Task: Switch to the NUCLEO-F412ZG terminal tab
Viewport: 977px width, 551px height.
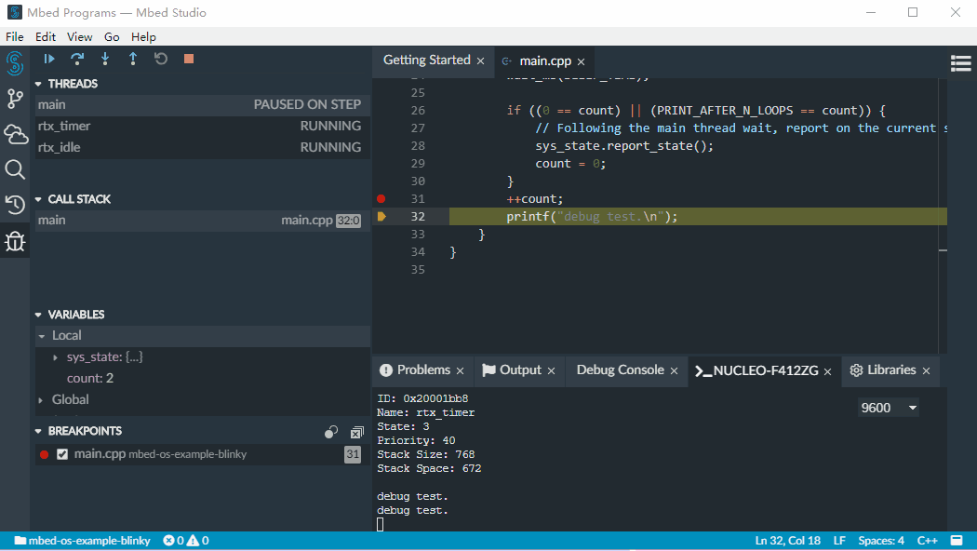Action: pyautogui.click(x=765, y=370)
